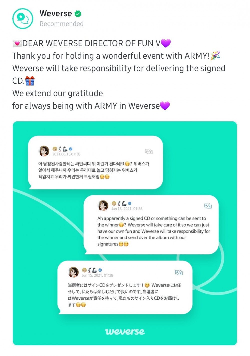Open profile photo in Korean message bubble

tap(44, 151)
